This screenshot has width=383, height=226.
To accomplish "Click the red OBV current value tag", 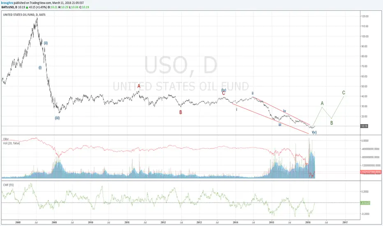I will 371,172.
